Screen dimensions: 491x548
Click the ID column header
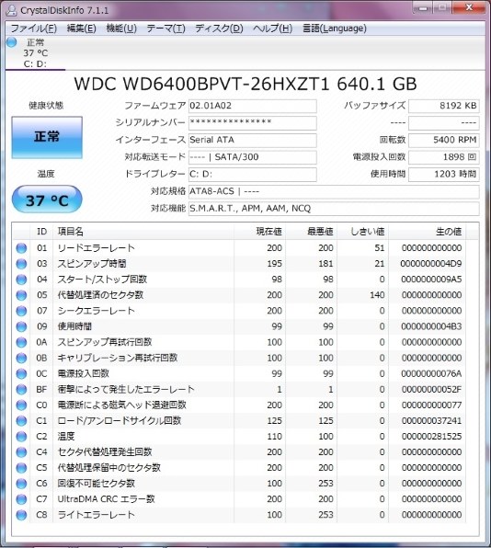point(41,232)
